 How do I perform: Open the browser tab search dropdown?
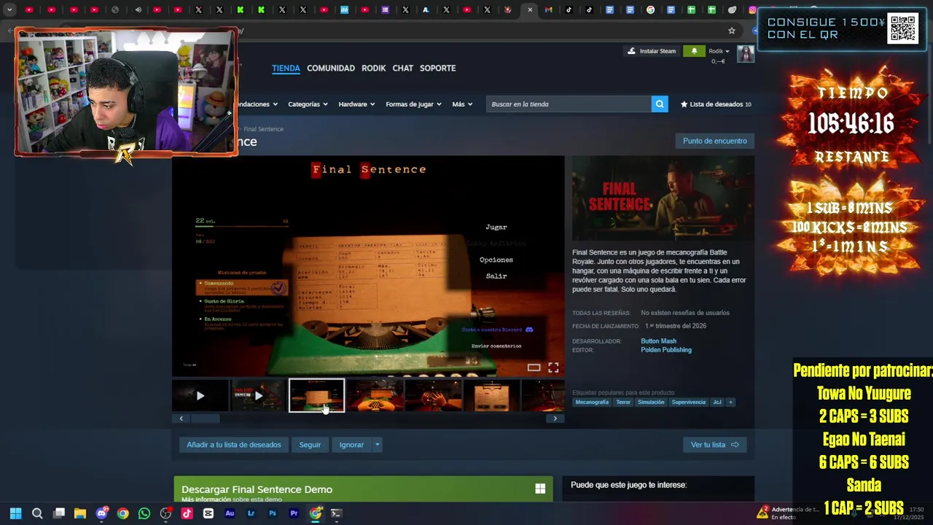pyautogui.click(x=9, y=9)
